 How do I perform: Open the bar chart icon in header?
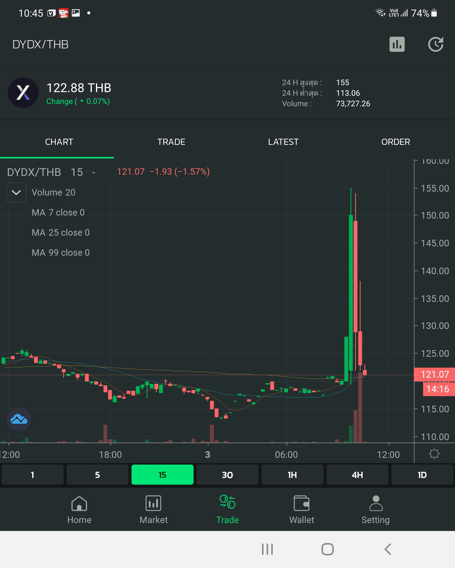(397, 44)
